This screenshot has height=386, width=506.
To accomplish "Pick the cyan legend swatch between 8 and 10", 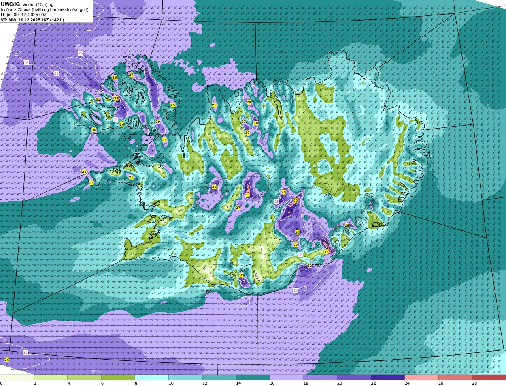I will click(152, 377).
